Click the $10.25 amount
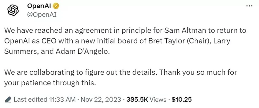This screenshot has height=108, width=259. tap(182, 99)
